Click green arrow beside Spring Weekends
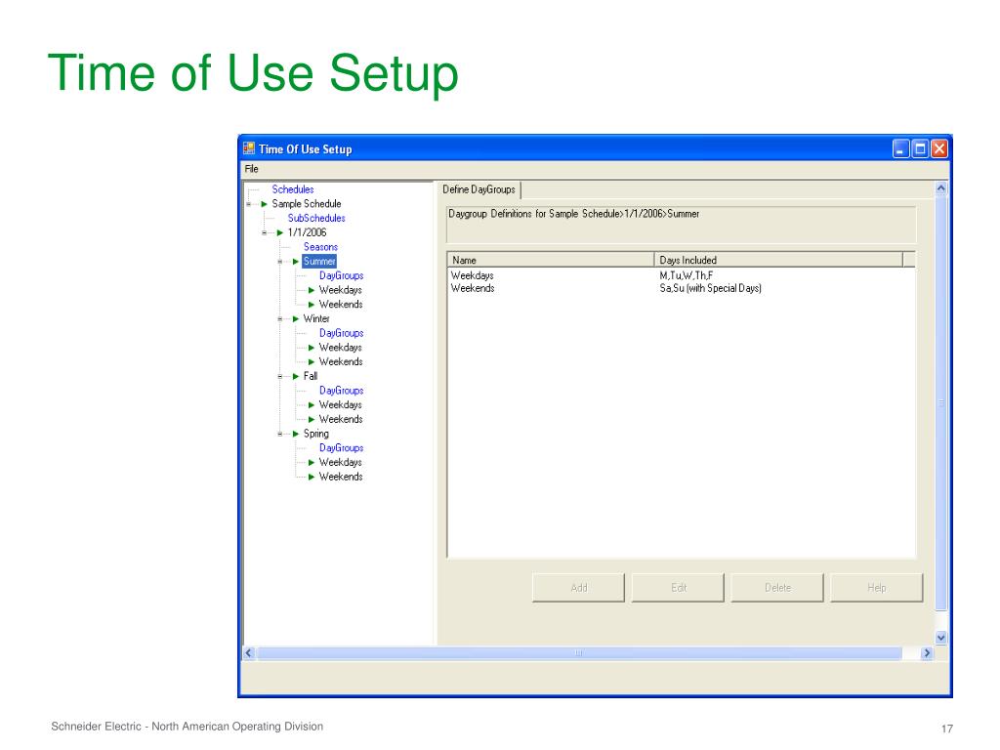The image size is (1000, 750). (x=312, y=477)
